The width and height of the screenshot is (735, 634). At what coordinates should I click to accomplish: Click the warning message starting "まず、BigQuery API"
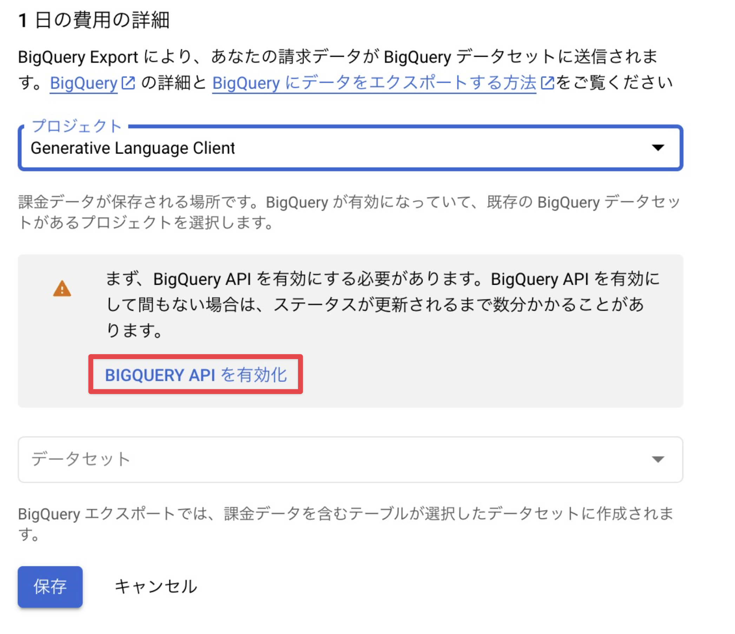pyautogui.click(x=382, y=304)
